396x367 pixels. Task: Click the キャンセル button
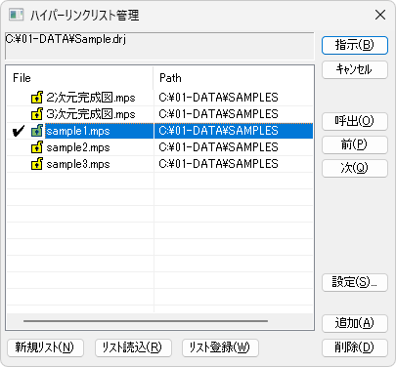(x=355, y=69)
